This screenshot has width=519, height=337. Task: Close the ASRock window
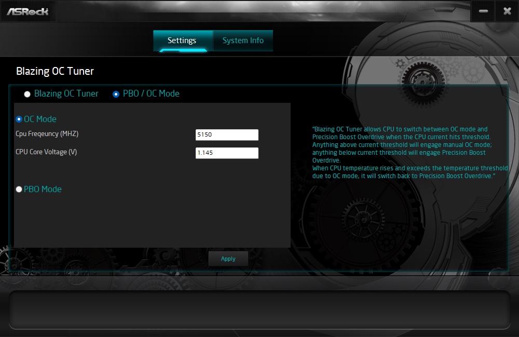[x=507, y=11]
